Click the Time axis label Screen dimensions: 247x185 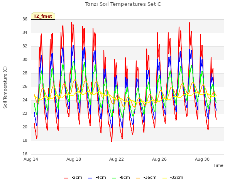pos(218,165)
